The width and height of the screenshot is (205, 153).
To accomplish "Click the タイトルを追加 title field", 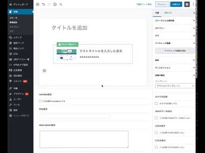I will [x=70, y=28].
